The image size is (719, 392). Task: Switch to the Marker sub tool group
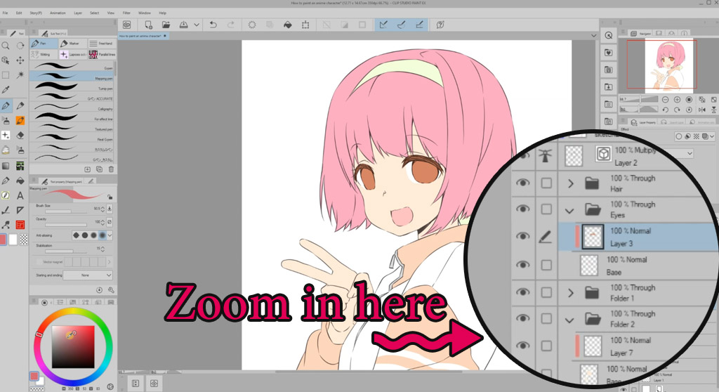[x=72, y=44]
